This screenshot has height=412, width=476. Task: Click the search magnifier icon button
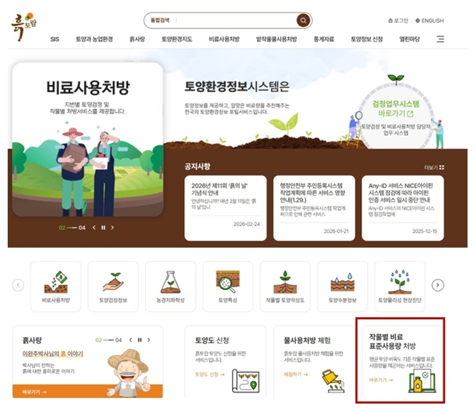(x=303, y=21)
